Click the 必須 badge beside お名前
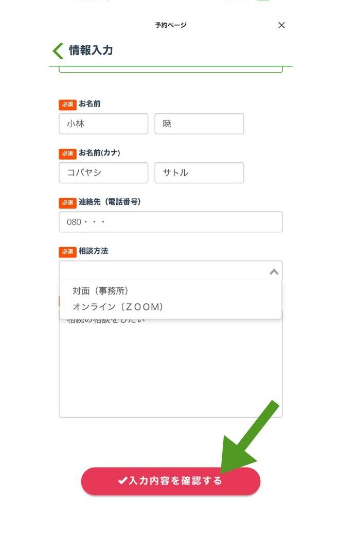This screenshot has width=339, height=533. pos(67,105)
